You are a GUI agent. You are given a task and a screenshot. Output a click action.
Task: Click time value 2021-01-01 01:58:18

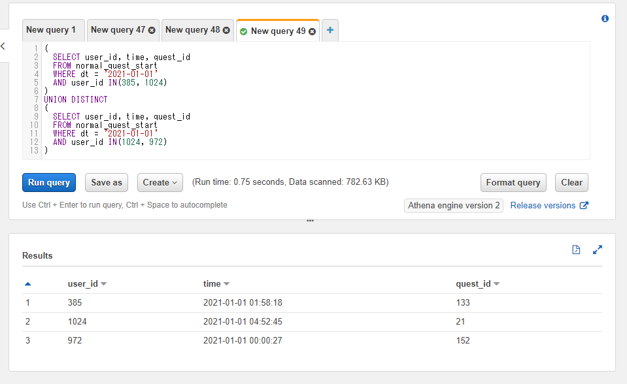243,302
